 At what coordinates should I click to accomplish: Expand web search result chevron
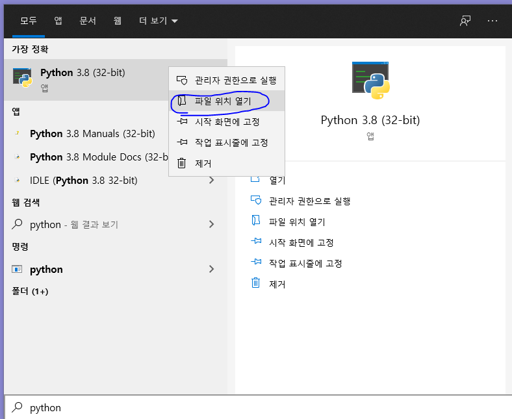(211, 224)
